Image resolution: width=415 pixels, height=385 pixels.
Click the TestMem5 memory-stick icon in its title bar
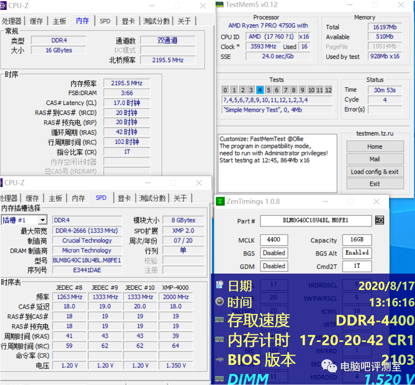[219, 5]
